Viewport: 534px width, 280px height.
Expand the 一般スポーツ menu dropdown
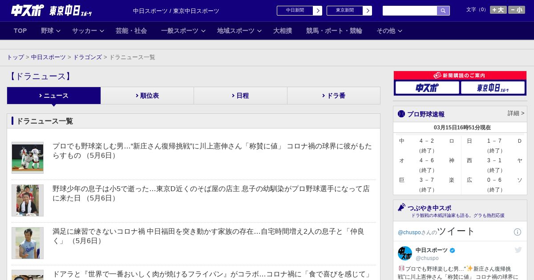tap(183, 31)
